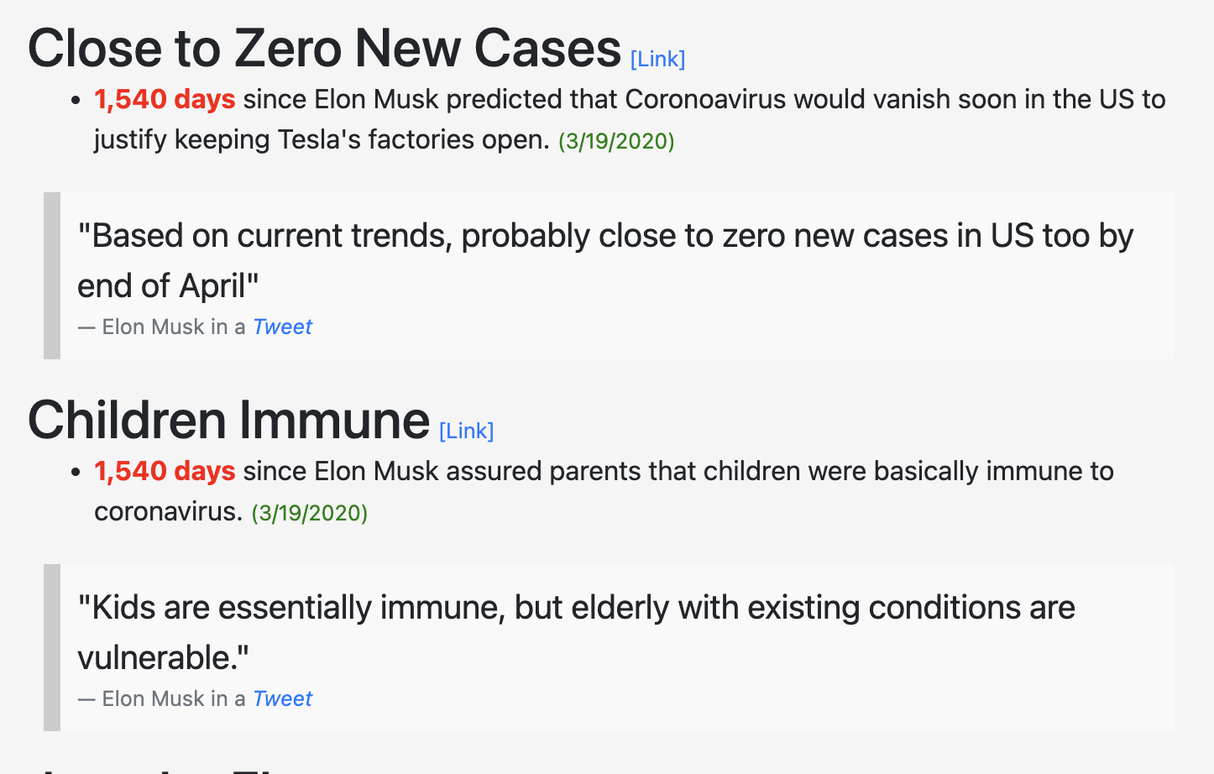Click the text justify keeping Tesla's factories open
This screenshot has height=774, width=1214.
click(x=322, y=139)
